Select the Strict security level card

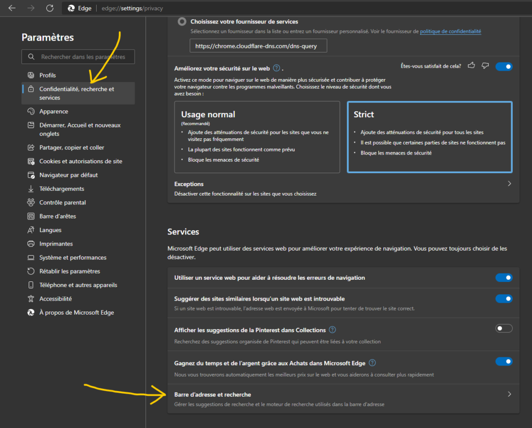[430, 137]
